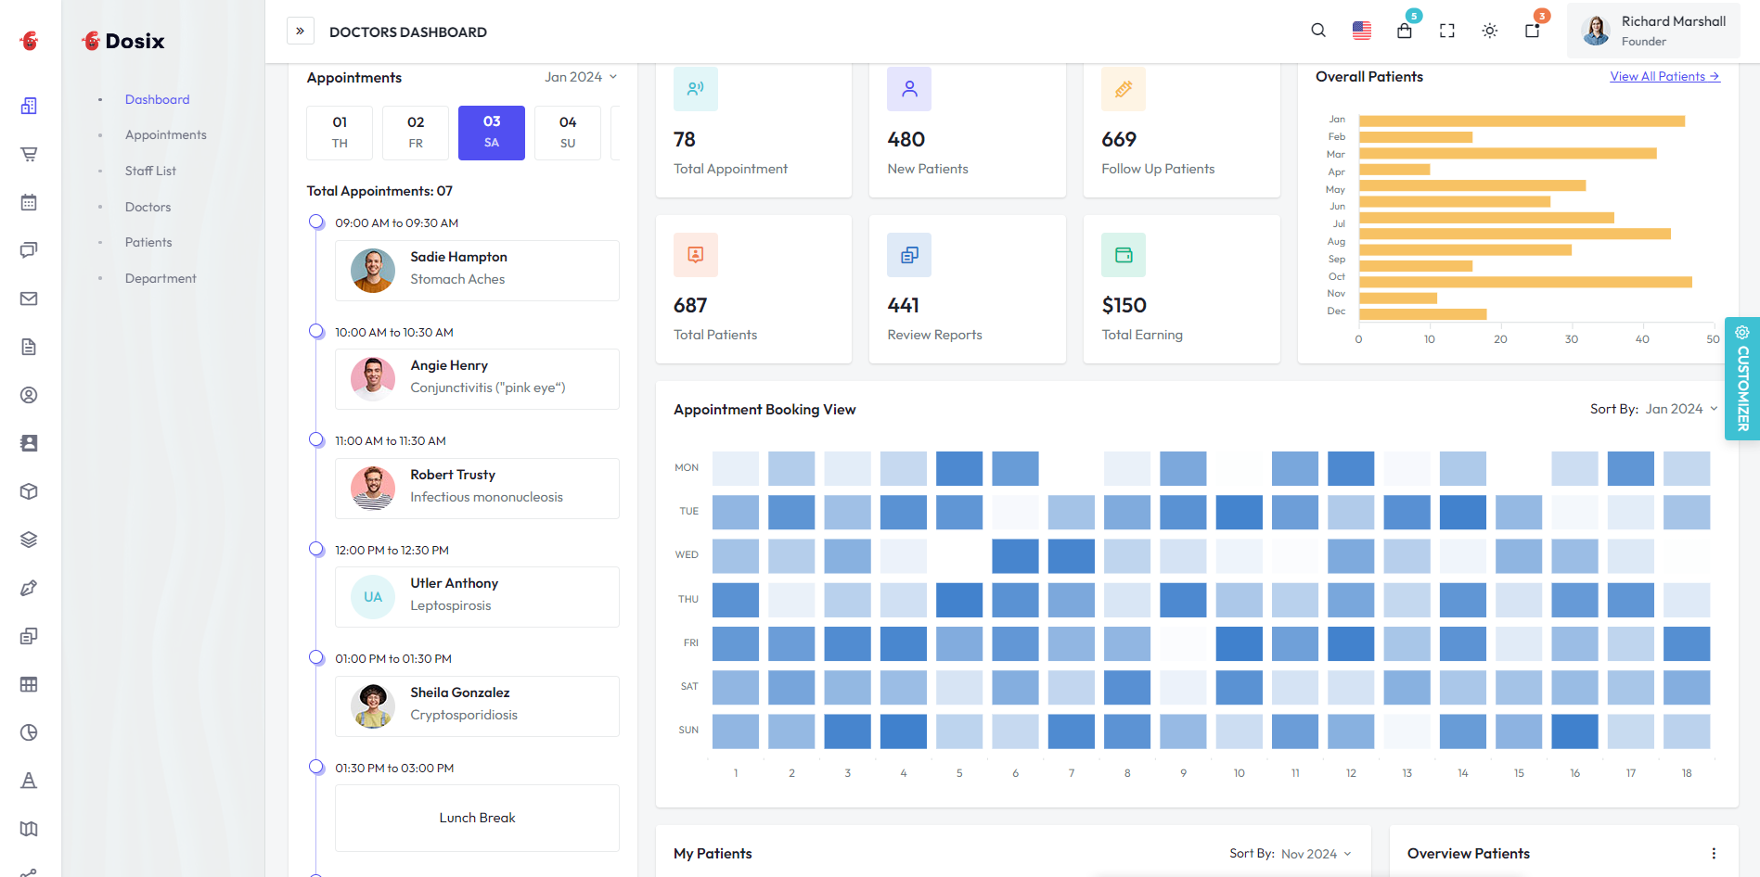The width and height of the screenshot is (1760, 877).
Task: Click Total Appointment card icon
Action: pyautogui.click(x=696, y=89)
